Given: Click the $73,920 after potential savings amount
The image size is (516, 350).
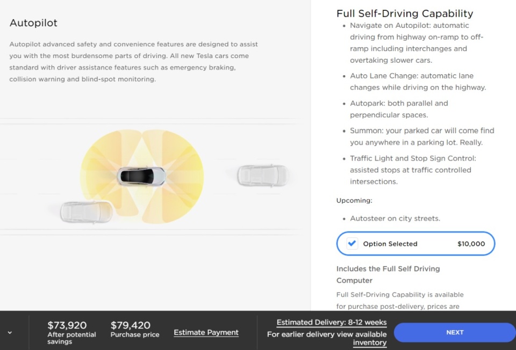Looking at the screenshot, I should tap(67, 325).
